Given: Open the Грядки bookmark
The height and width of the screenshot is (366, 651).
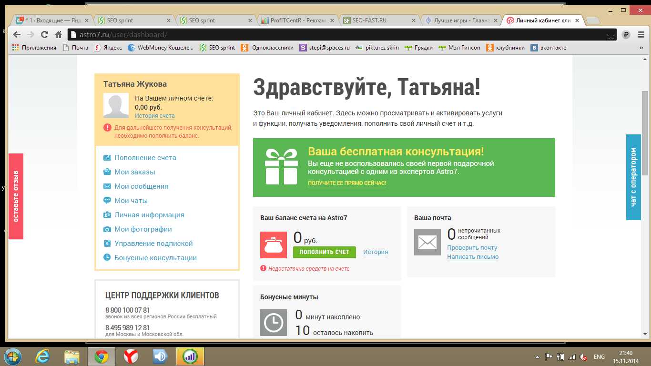Looking at the screenshot, I should [x=419, y=48].
